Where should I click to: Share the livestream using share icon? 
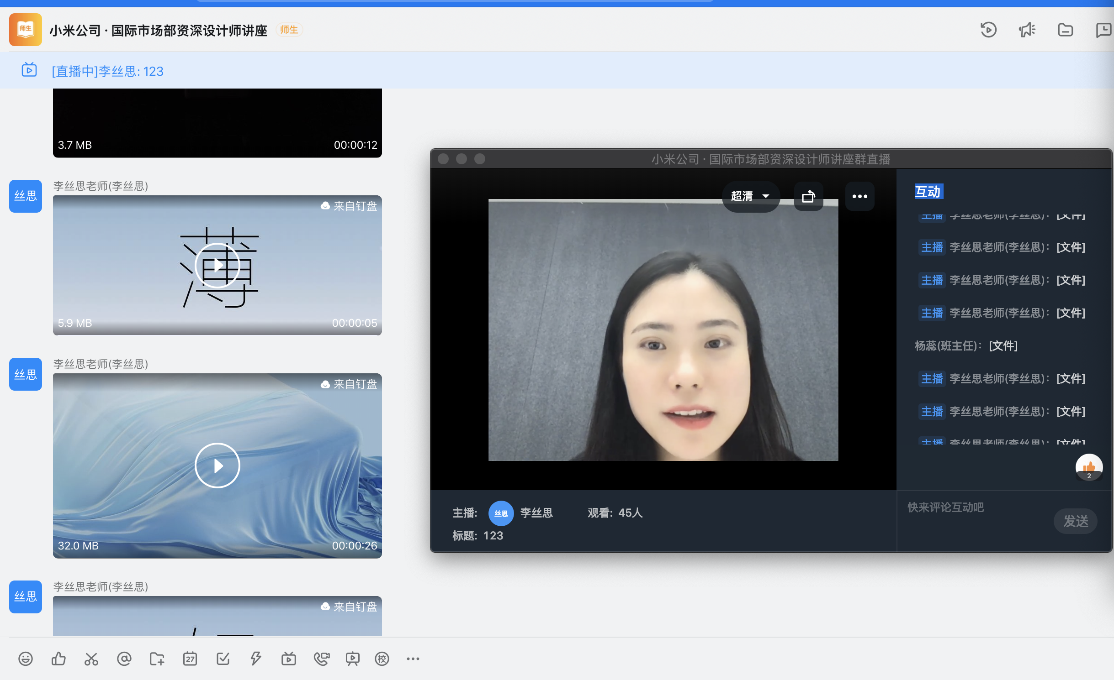point(808,196)
